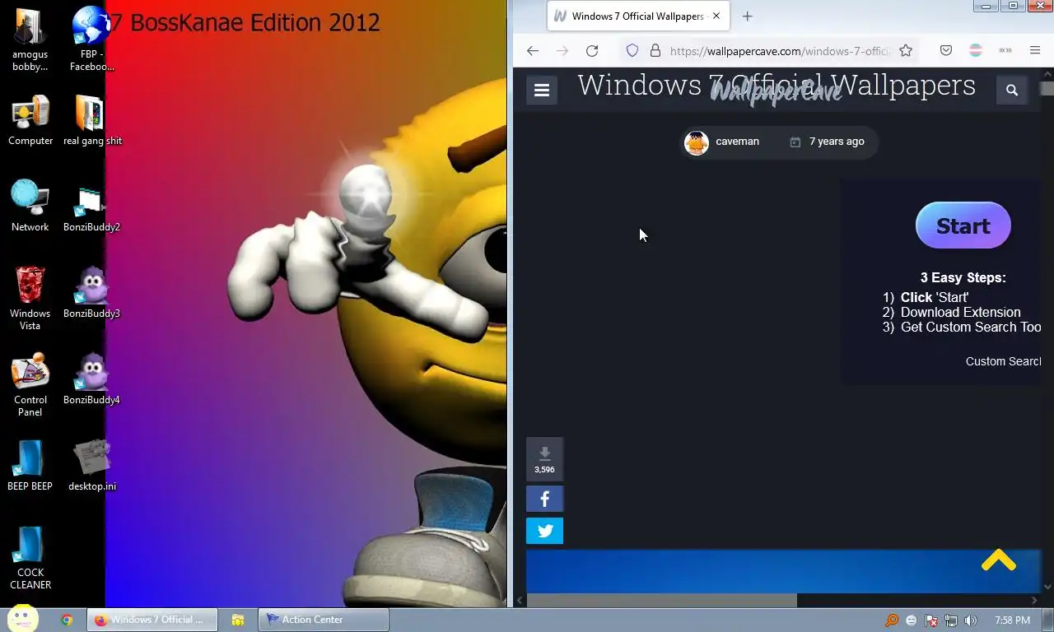Screen dimensions: 1054x632
Task: Click the grey face tray icon
Action: (911, 620)
